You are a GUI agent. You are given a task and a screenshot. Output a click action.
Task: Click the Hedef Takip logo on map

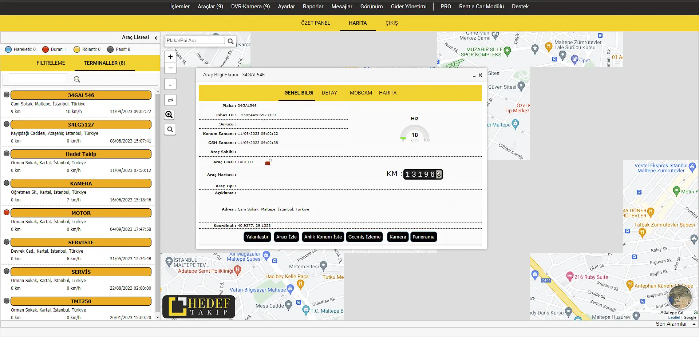coord(199,306)
